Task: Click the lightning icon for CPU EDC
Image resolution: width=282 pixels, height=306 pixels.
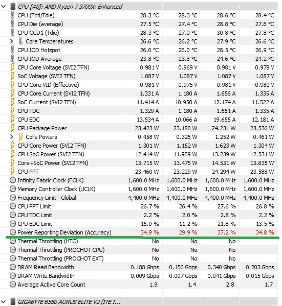Action: (12, 120)
